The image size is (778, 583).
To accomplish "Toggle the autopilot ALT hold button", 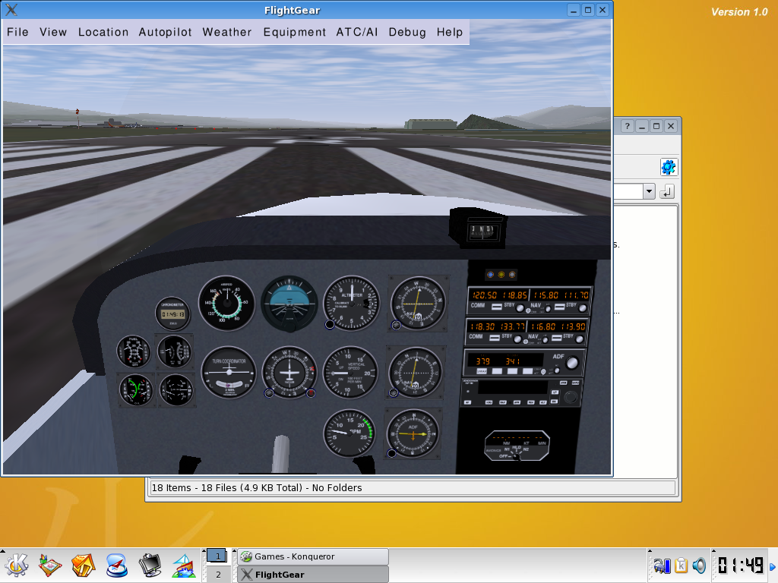I will click(x=542, y=402).
